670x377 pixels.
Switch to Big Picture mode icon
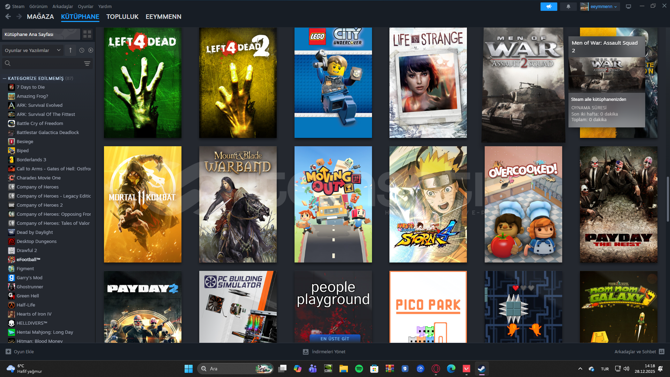click(x=628, y=7)
